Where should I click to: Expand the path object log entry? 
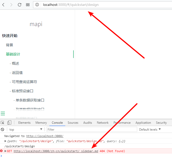pos(5,141)
